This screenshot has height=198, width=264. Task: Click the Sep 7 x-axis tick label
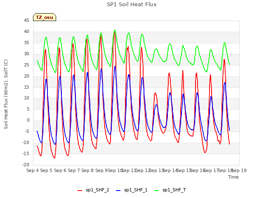(x=74, y=170)
